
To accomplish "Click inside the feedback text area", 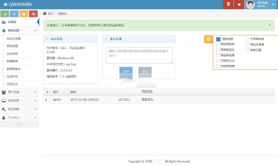I will coord(139,56).
